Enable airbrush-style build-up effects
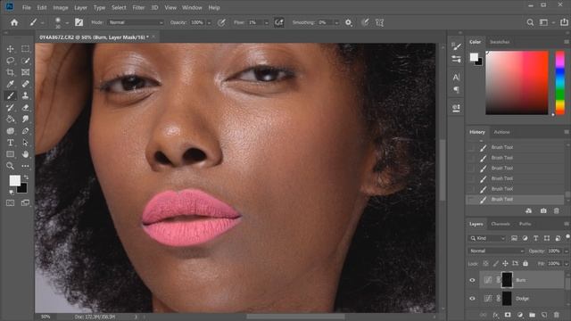The width and height of the screenshot is (571, 321). [x=279, y=22]
